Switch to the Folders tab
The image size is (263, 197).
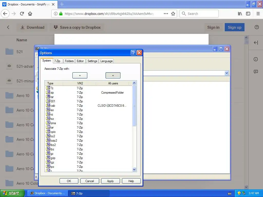[69, 61]
